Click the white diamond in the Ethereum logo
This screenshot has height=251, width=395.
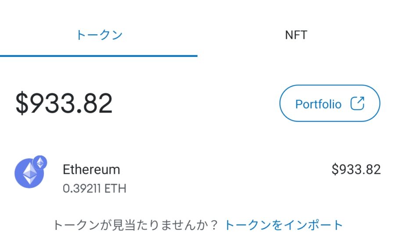pos(30,174)
